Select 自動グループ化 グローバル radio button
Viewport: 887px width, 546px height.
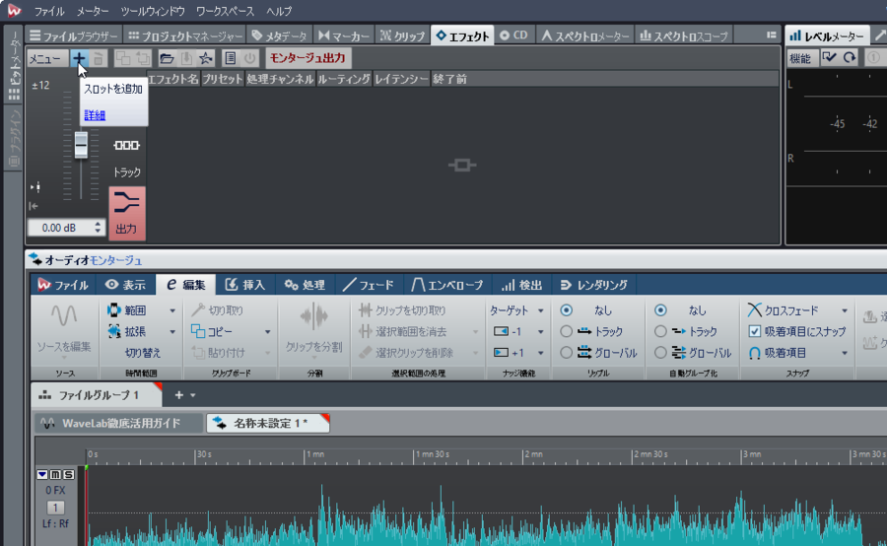(660, 353)
